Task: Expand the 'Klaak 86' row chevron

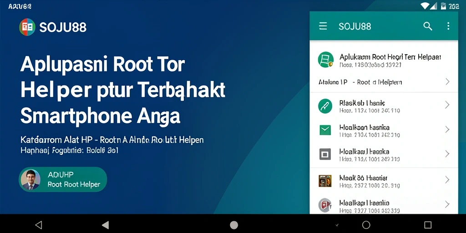Action: click(447, 179)
